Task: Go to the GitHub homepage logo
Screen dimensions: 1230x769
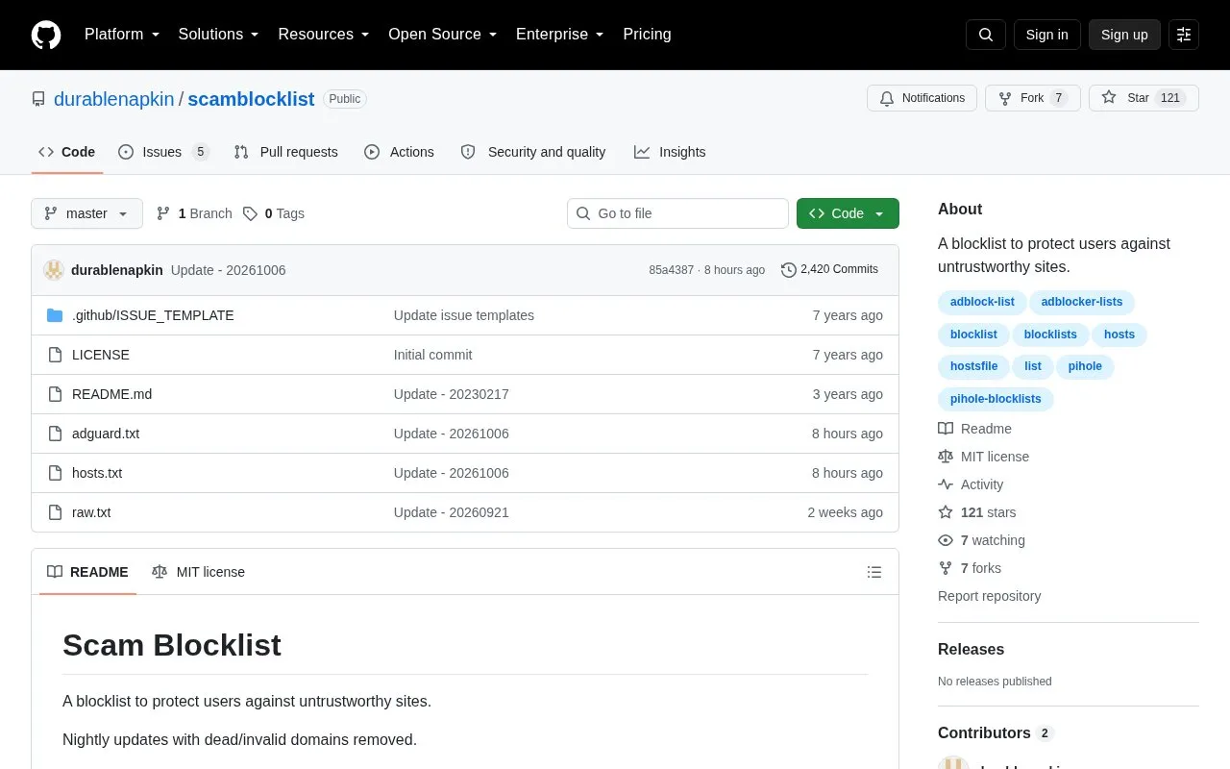Action: click(46, 35)
